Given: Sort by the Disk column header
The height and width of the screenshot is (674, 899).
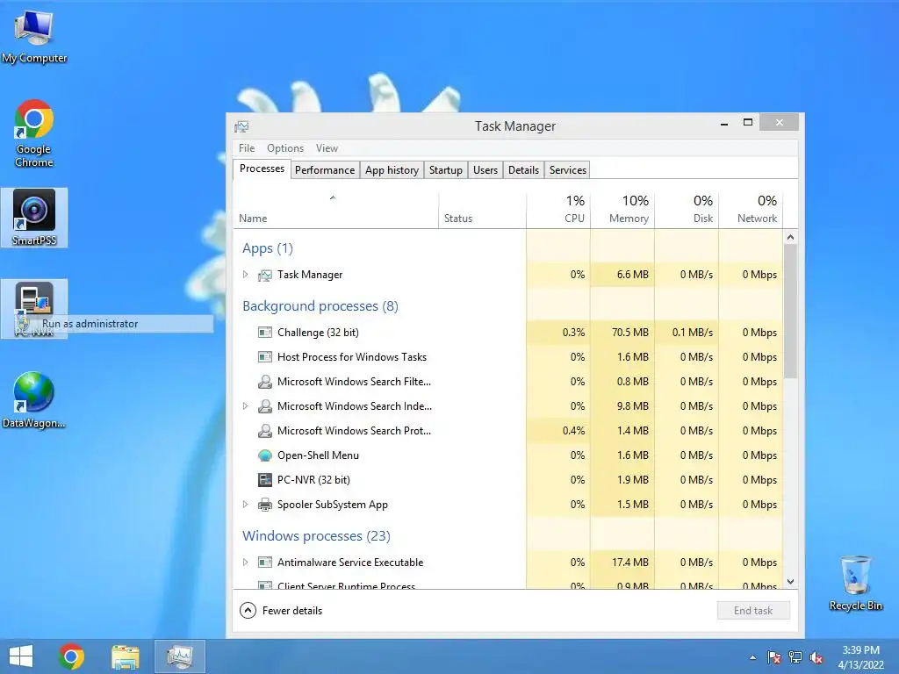Looking at the screenshot, I should point(687,210).
